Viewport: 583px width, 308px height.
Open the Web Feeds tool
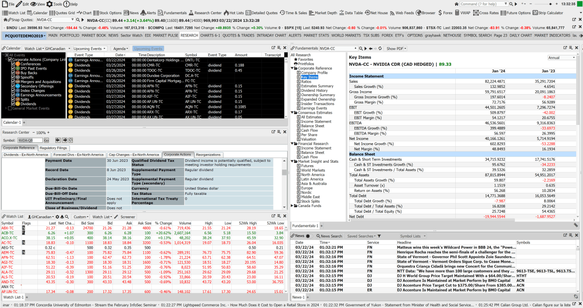(x=402, y=13)
